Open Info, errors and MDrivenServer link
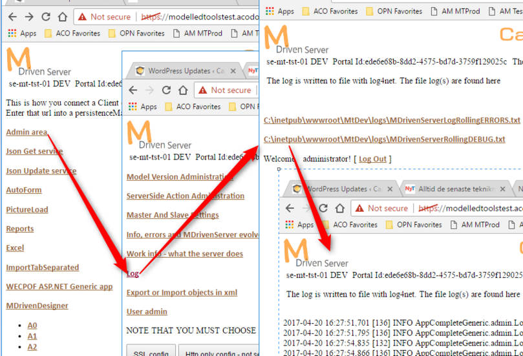The height and width of the screenshot is (356, 523). (x=193, y=235)
